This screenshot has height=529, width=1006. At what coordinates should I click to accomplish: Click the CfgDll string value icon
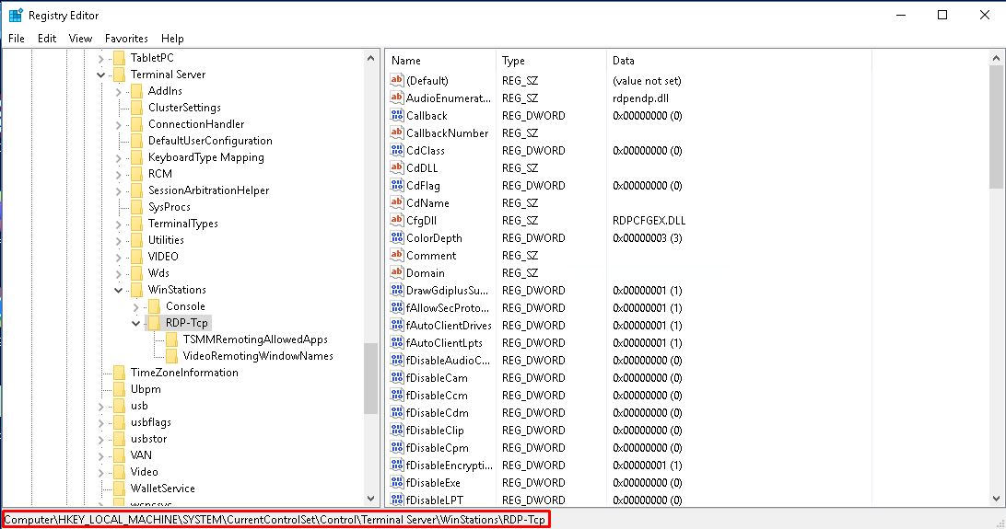(397, 221)
